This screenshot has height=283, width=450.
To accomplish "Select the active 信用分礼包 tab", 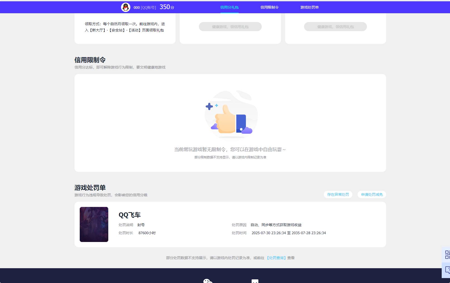I will pos(229,7).
